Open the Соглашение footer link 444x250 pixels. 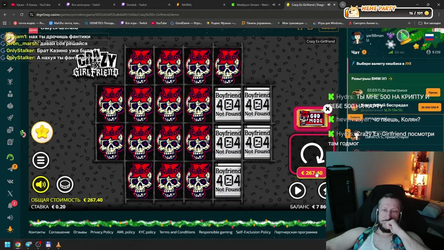(x=59, y=232)
